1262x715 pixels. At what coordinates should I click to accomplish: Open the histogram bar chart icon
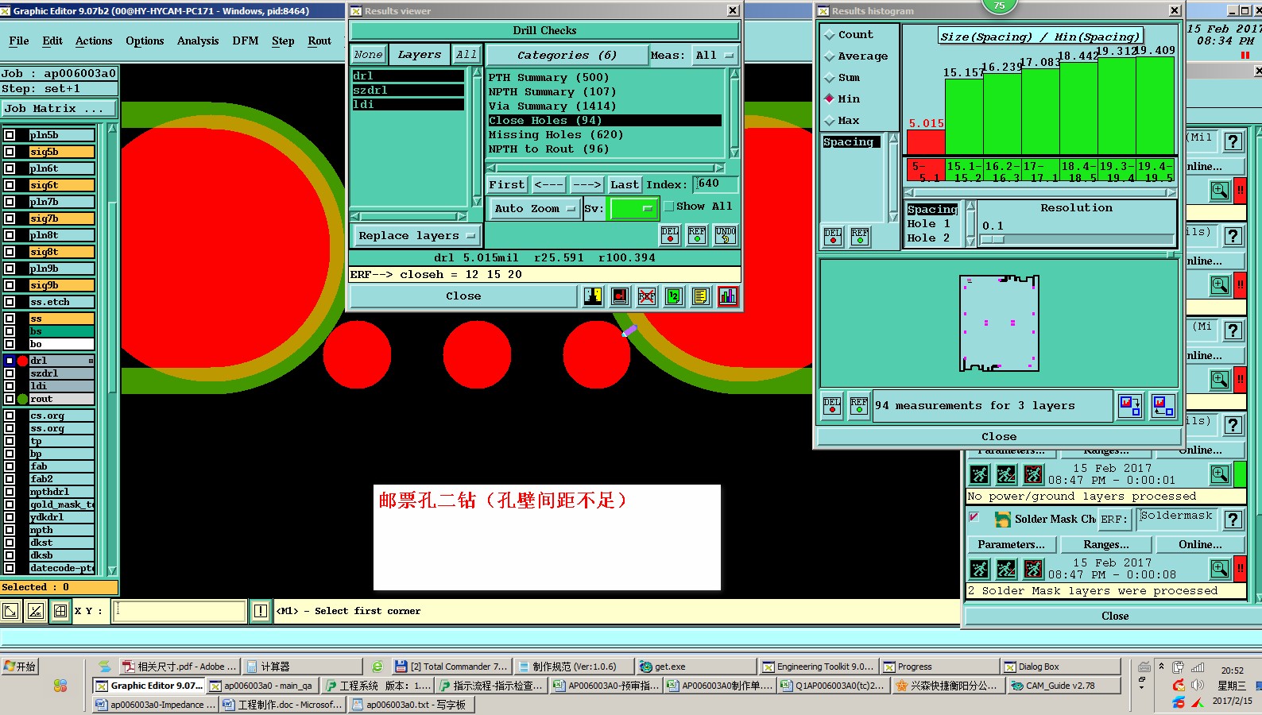pyautogui.click(x=728, y=296)
